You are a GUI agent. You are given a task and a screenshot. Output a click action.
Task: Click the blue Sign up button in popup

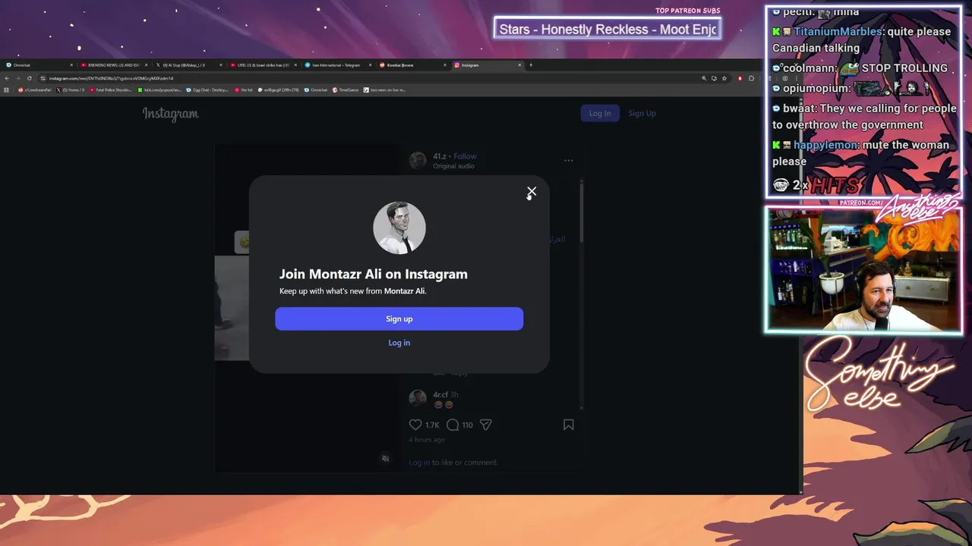[399, 318]
